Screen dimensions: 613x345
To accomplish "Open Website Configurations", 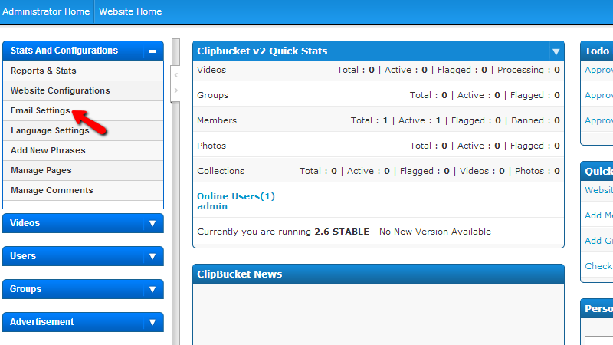I will pyautogui.click(x=83, y=90).
